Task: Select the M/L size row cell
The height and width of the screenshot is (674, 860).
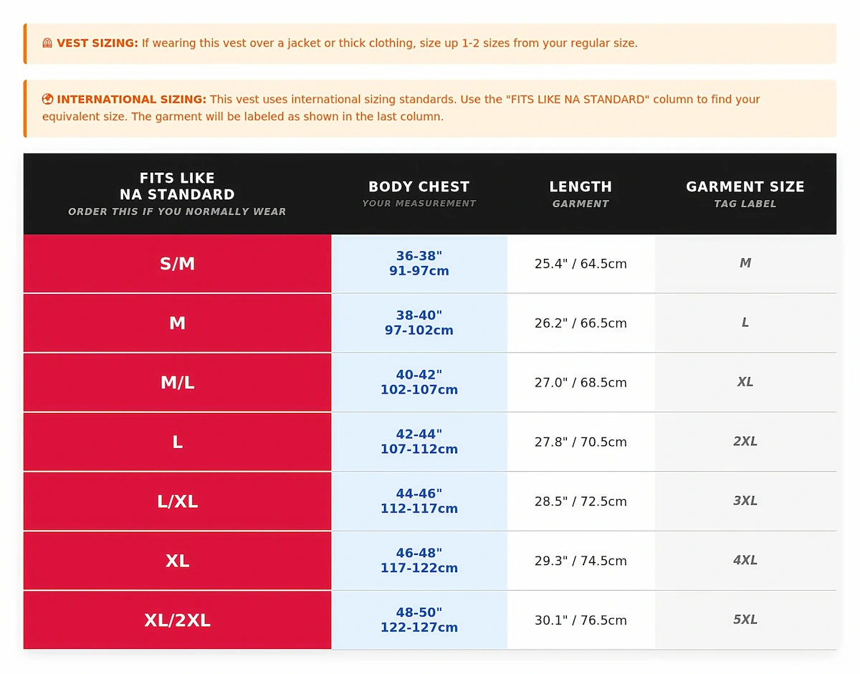Action: (x=177, y=383)
